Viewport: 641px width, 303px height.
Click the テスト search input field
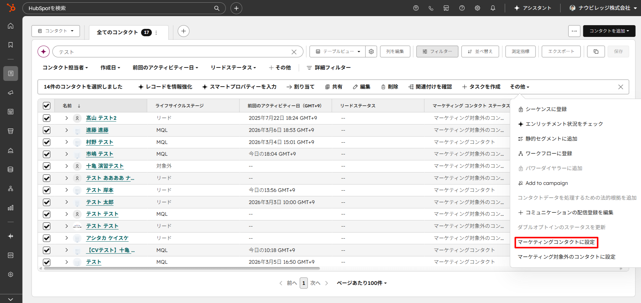171,52
